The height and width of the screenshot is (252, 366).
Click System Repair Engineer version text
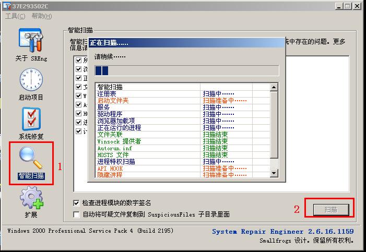(x=283, y=232)
